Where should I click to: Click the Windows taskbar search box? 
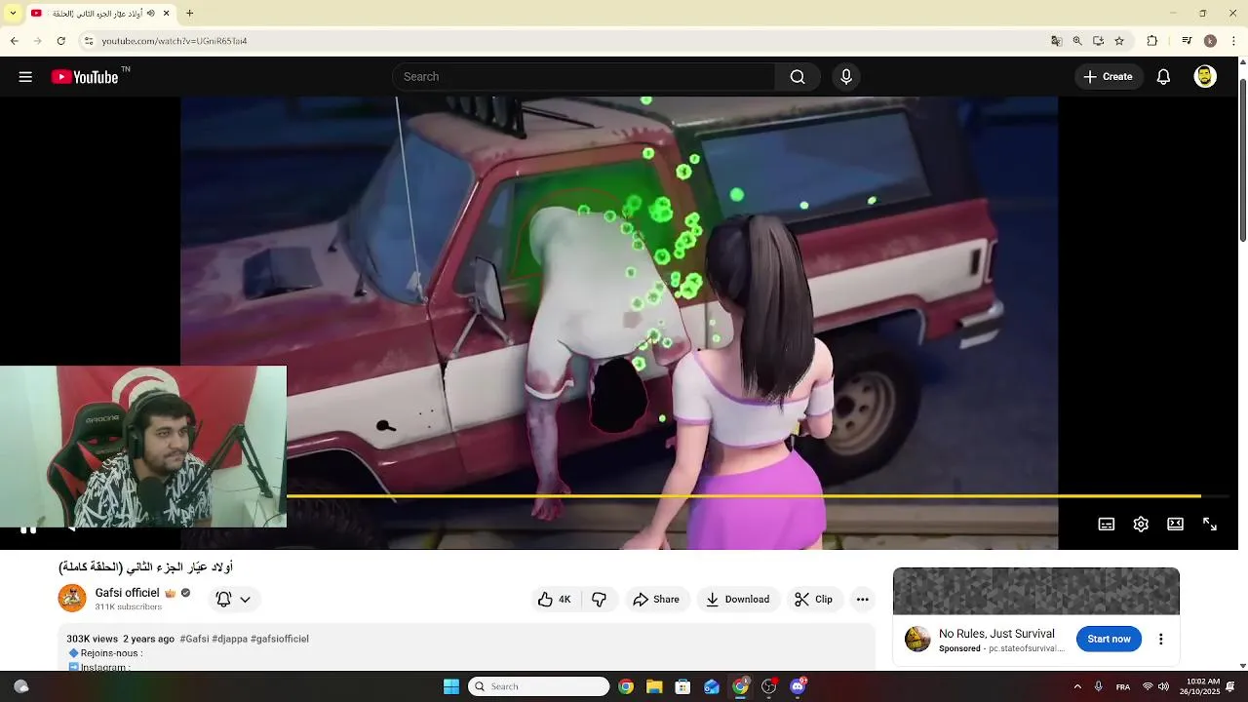(539, 686)
